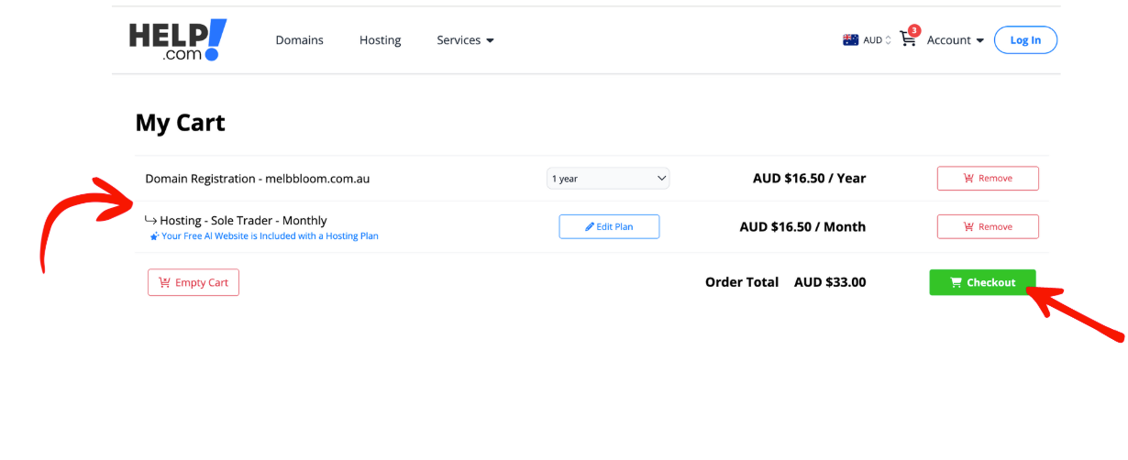Click the Order Total AUD $33.00 amount
This screenshot has height=460, width=1128.
[829, 282]
